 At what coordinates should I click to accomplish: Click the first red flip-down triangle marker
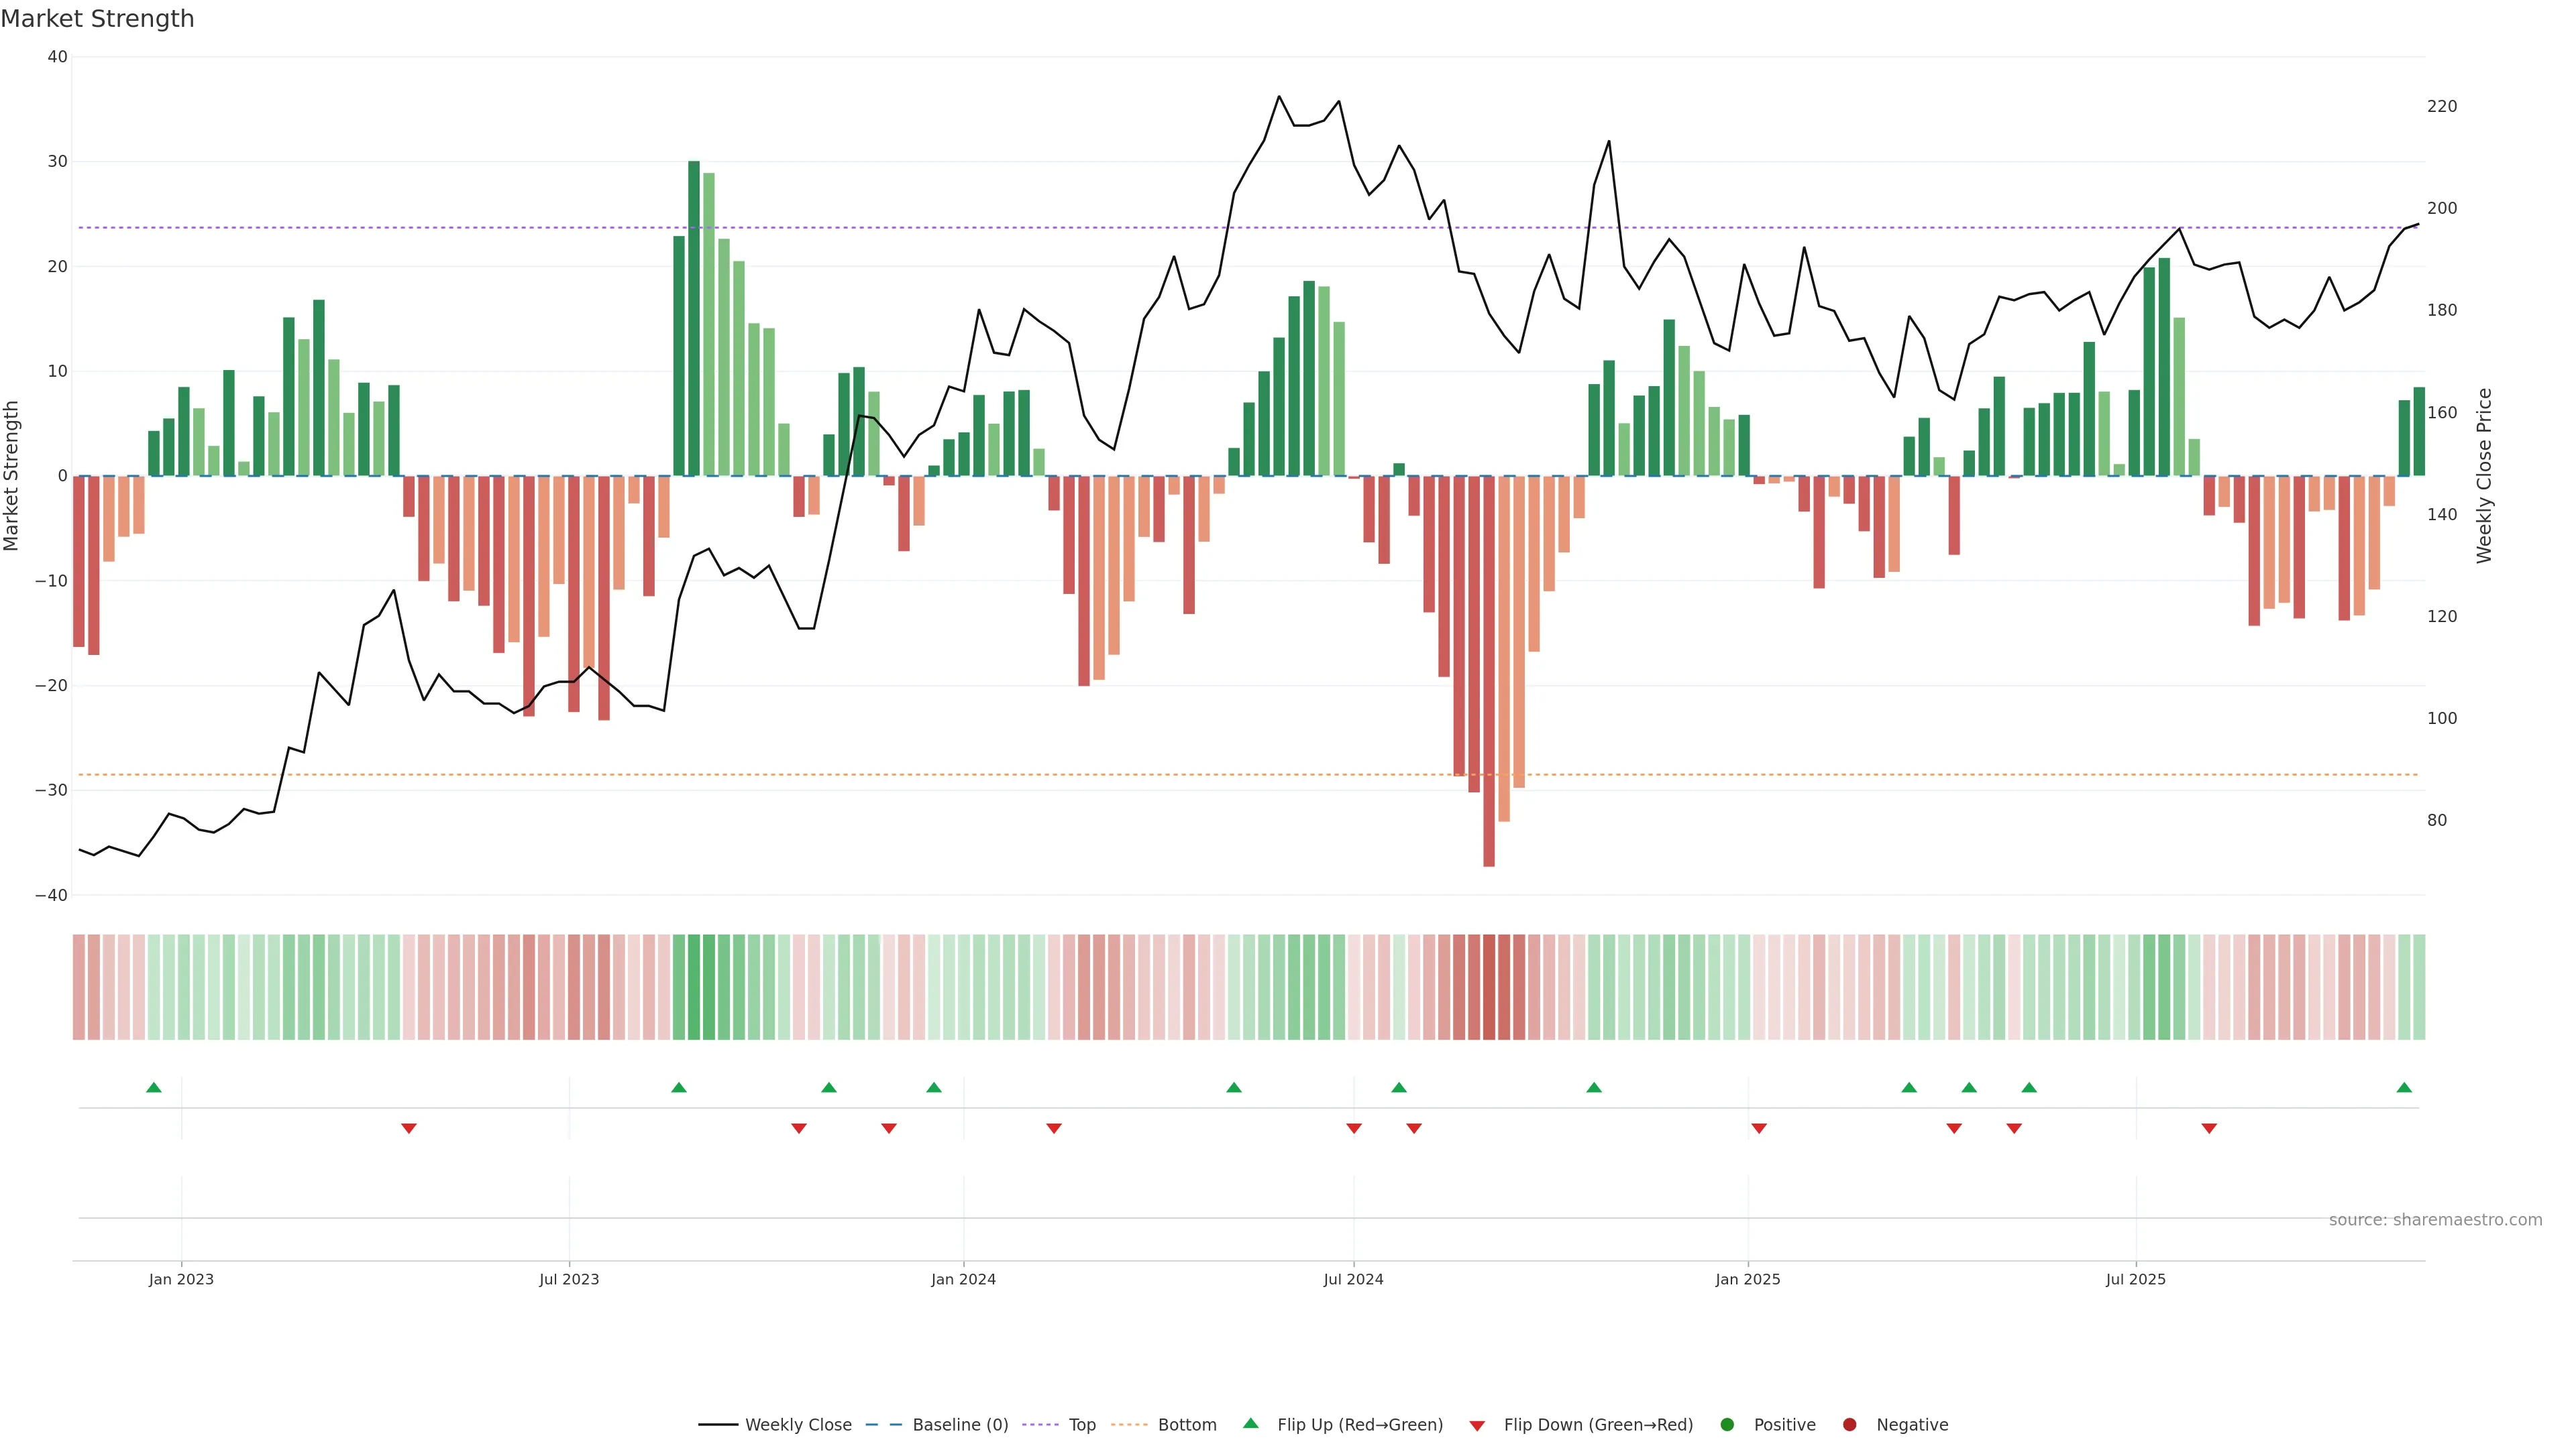pos(408,1128)
